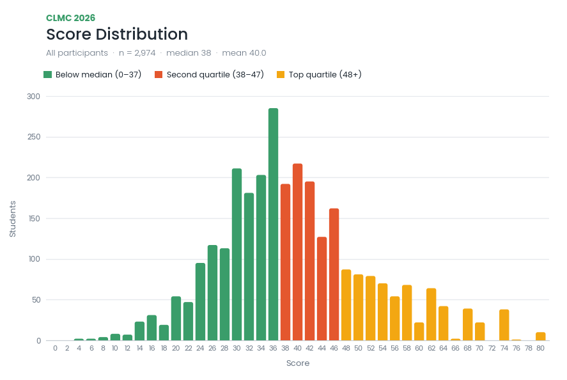Screen dimensions: 567x380
Task: Click the y-axis tick label '250'
Action: click(x=33, y=137)
